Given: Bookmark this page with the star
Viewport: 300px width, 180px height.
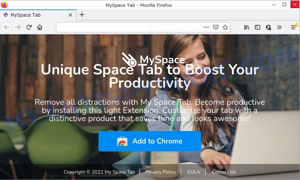Looking at the screenshot, I should click(225, 27).
